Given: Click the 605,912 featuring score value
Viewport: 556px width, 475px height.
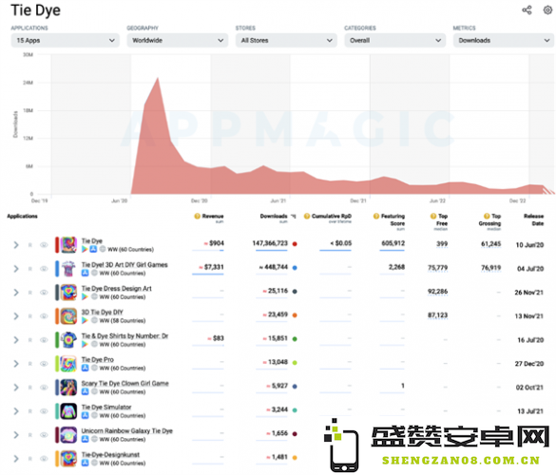Looking at the screenshot, I should point(393,243).
